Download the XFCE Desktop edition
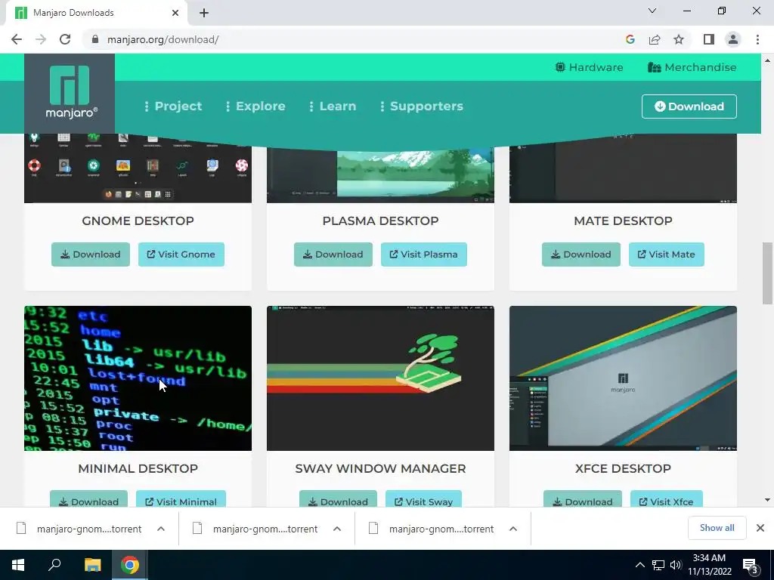Screen dimensions: 774x580 point(583,499)
